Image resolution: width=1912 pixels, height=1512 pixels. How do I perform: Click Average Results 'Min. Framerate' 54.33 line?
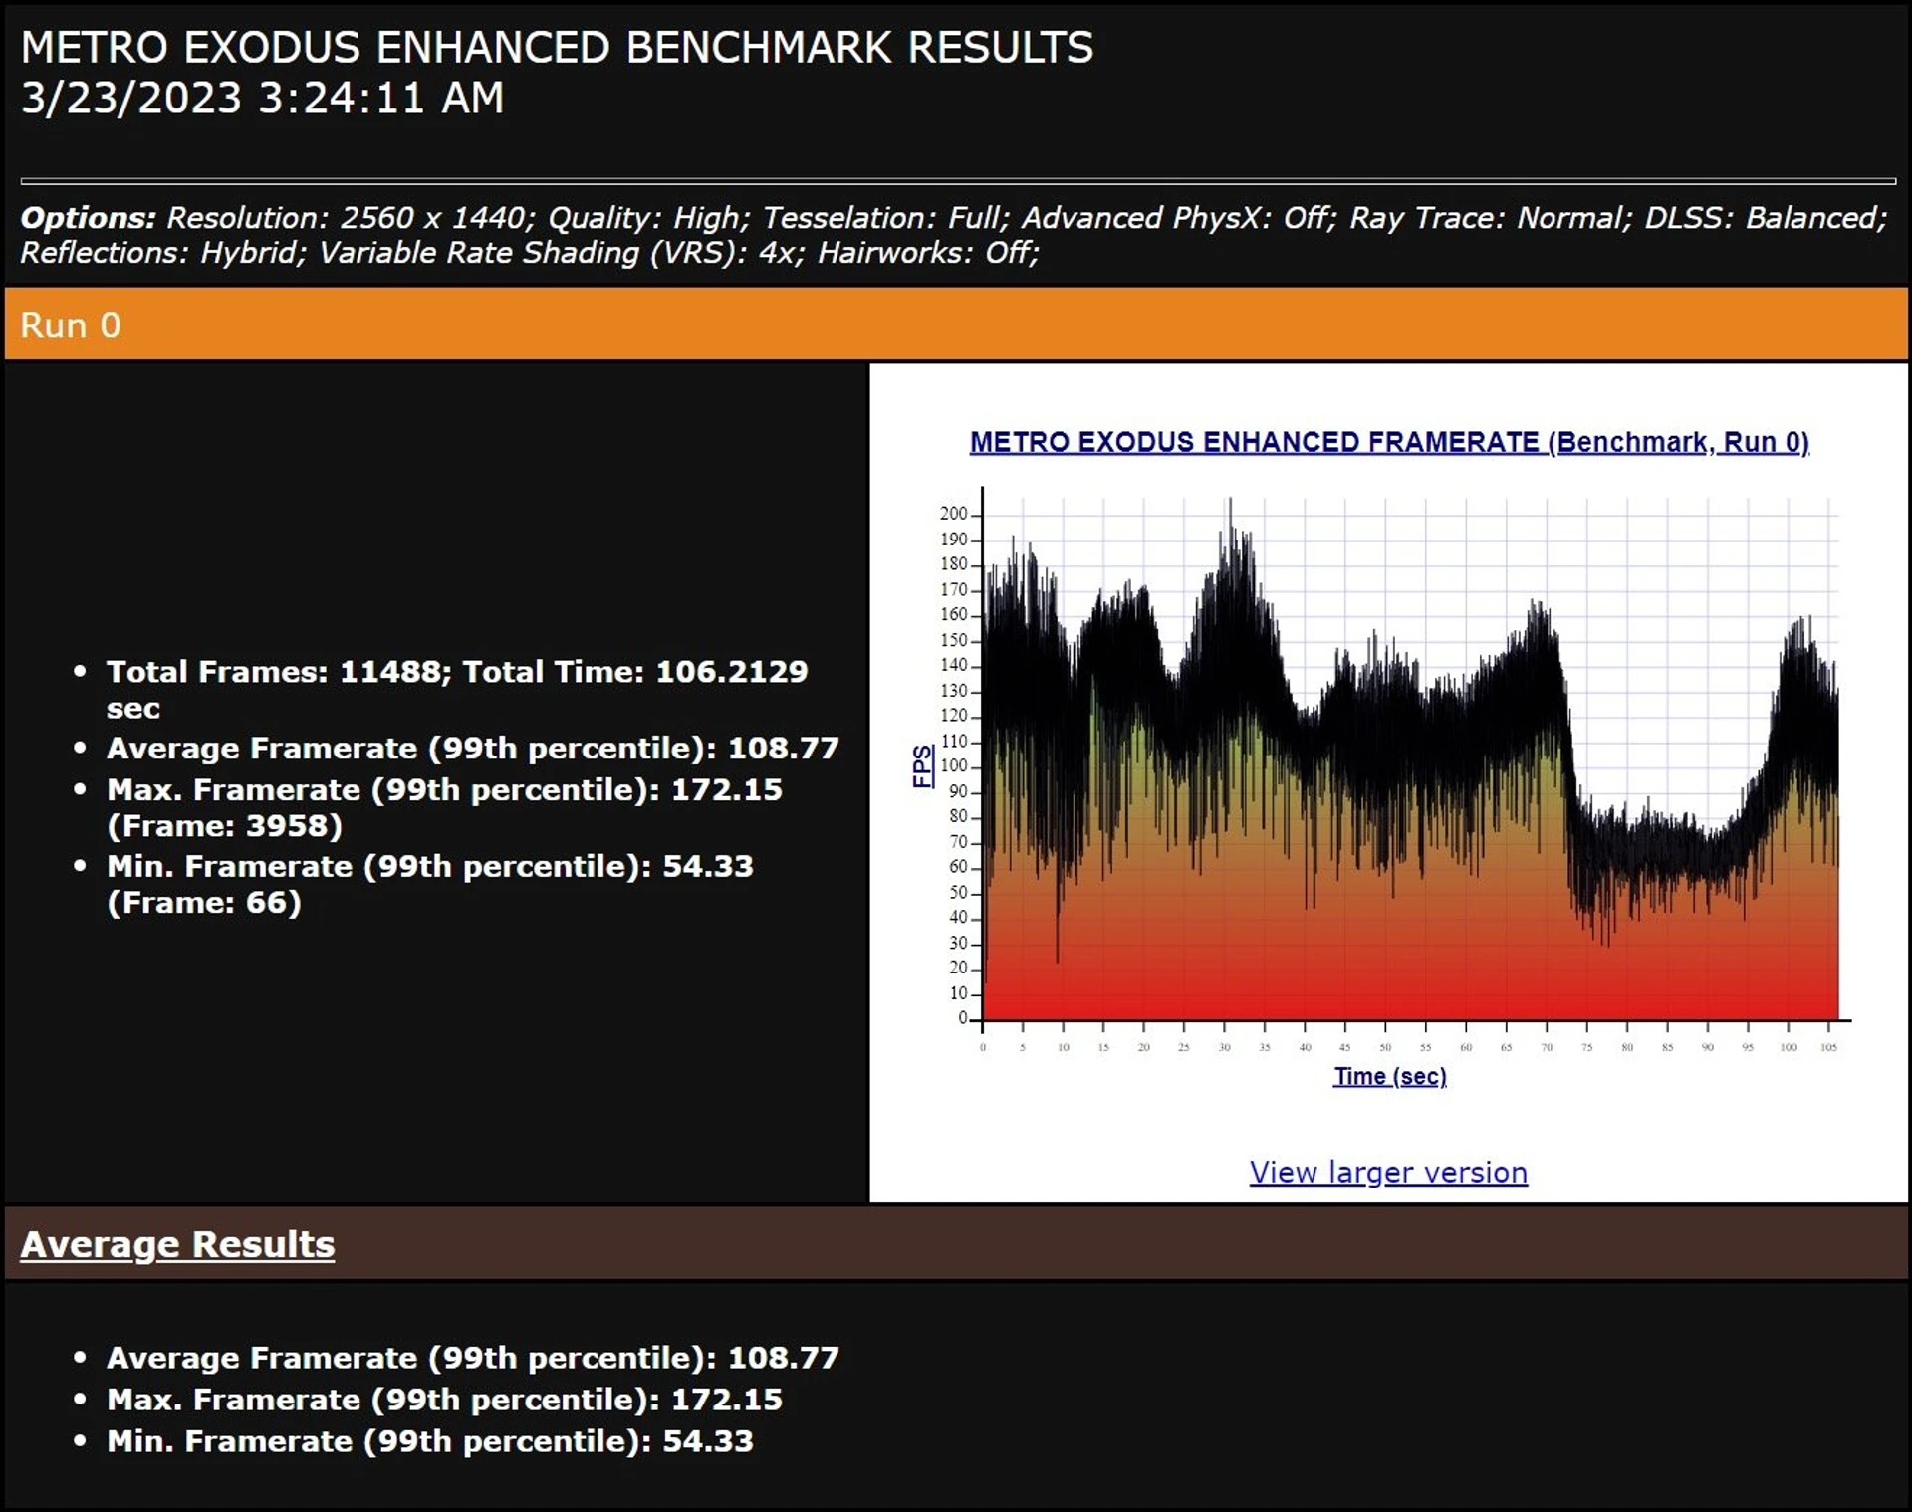(430, 1441)
